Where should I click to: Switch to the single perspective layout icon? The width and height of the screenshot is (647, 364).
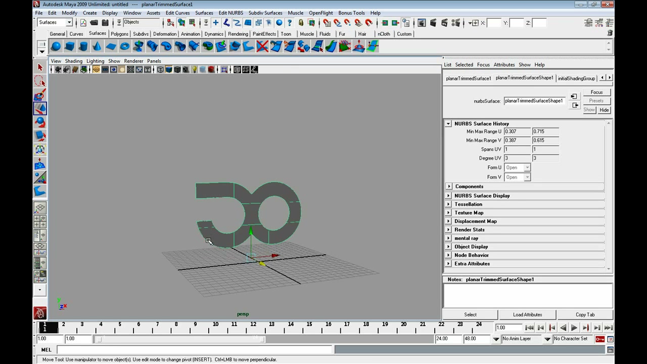click(40, 208)
